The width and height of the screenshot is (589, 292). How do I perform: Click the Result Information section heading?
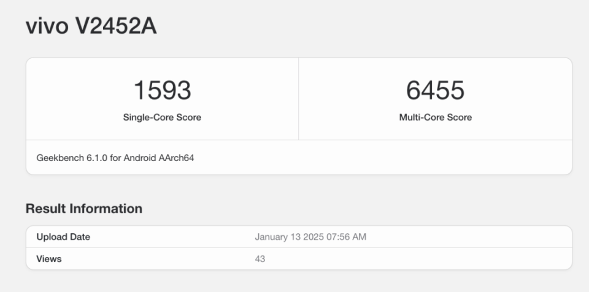pyautogui.click(x=84, y=209)
